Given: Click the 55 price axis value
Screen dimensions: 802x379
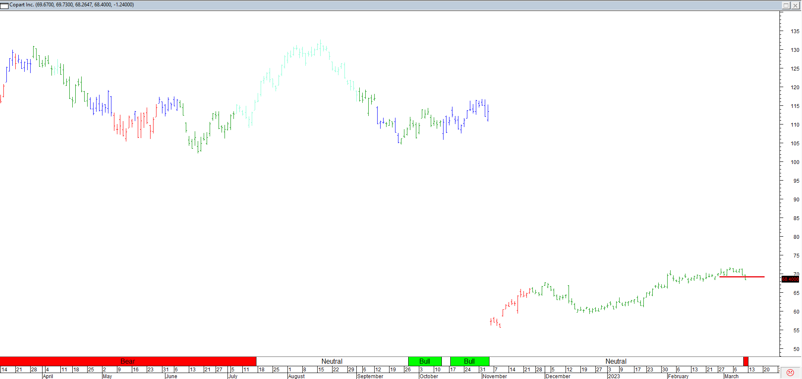Looking at the screenshot, I should pyautogui.click(x=796, y=331).
